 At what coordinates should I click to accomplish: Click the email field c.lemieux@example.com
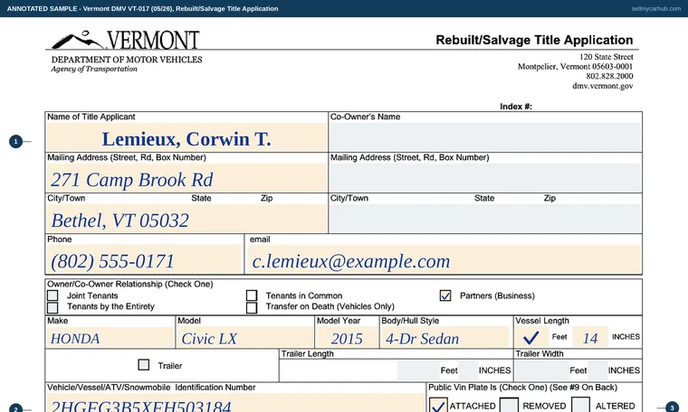coord(444,259)
